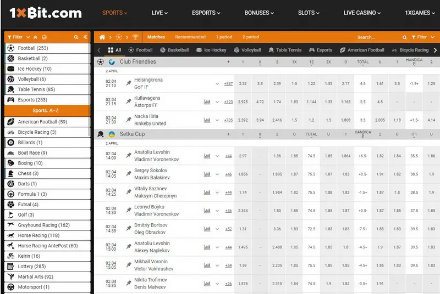Viewport: 440px width, 294px height.
Task: Open Chess (3) in sidebar
Action: click(47, 173)
